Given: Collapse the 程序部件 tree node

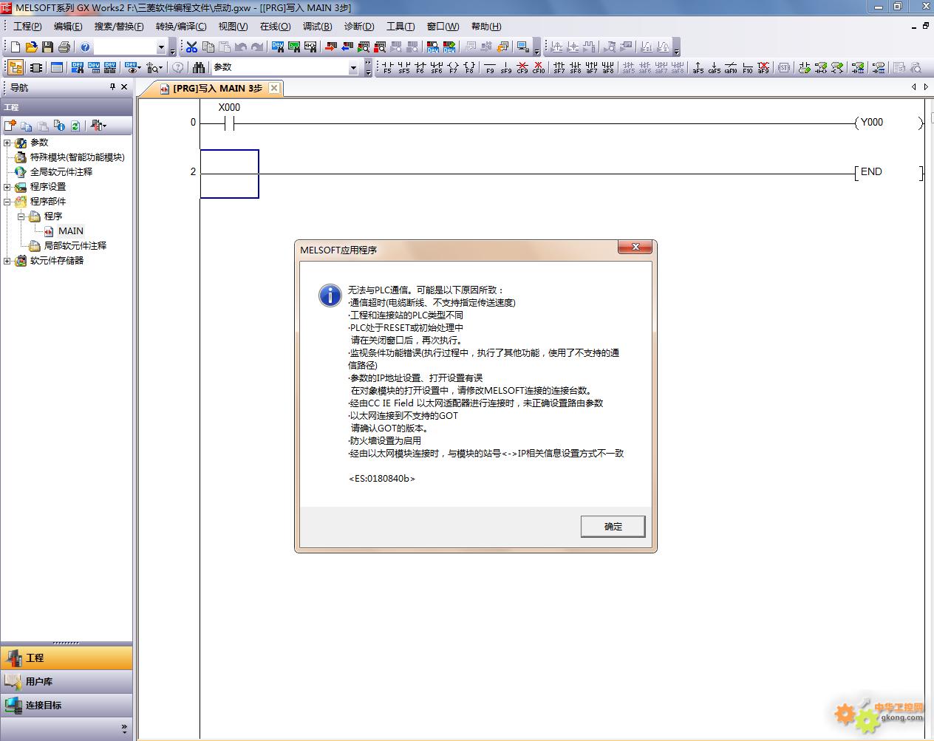Looking at the screenshot, I should pyautogui.click(x=7, y=202).
